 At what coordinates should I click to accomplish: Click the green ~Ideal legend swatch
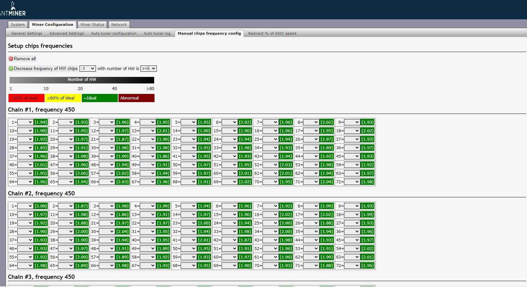[100, 98]
